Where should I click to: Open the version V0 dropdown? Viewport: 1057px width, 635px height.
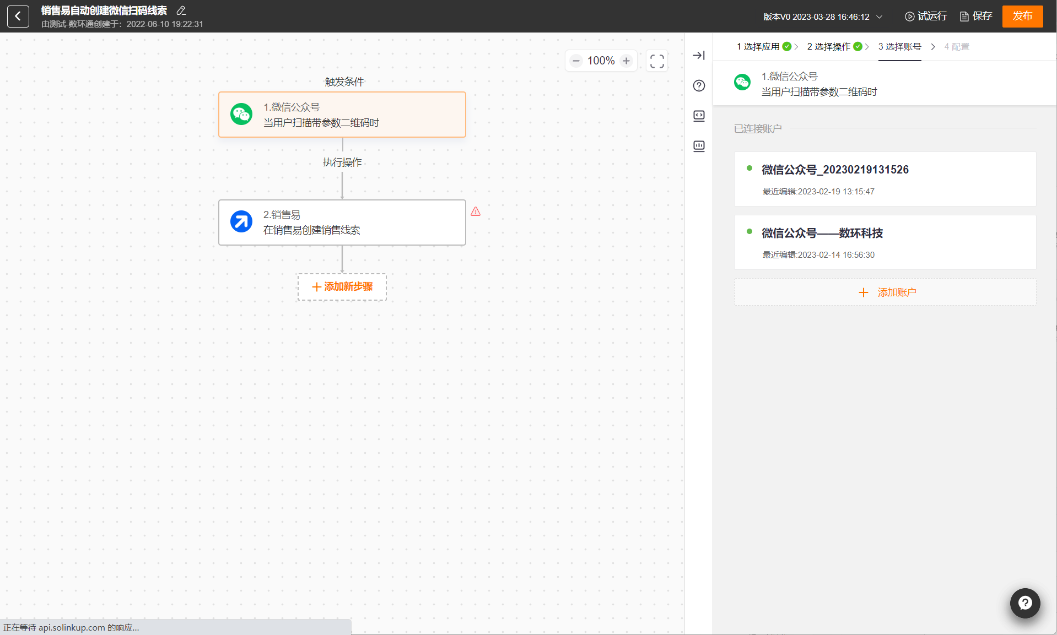pos(823,17)
